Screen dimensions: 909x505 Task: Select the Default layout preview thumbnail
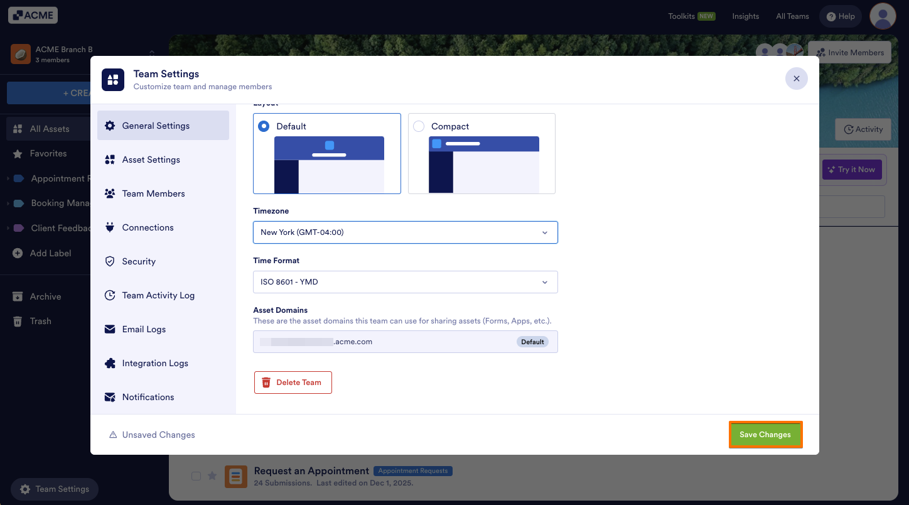329,165
